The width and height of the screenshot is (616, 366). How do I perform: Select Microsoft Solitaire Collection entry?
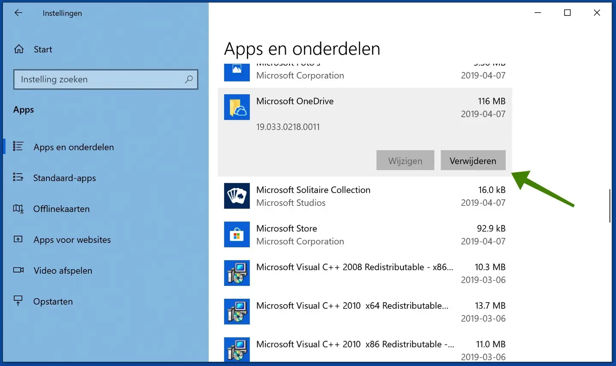[365, 196]
